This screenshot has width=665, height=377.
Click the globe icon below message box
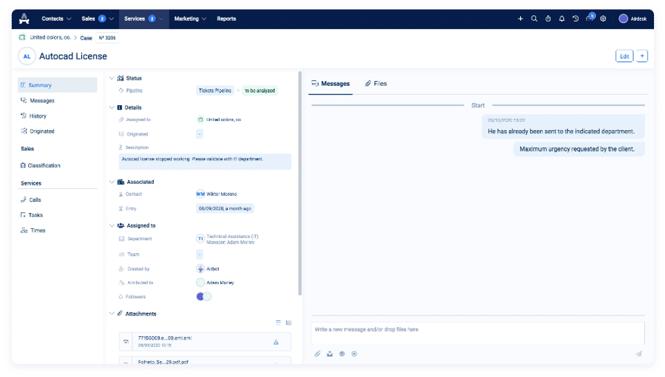pos(342,353)
